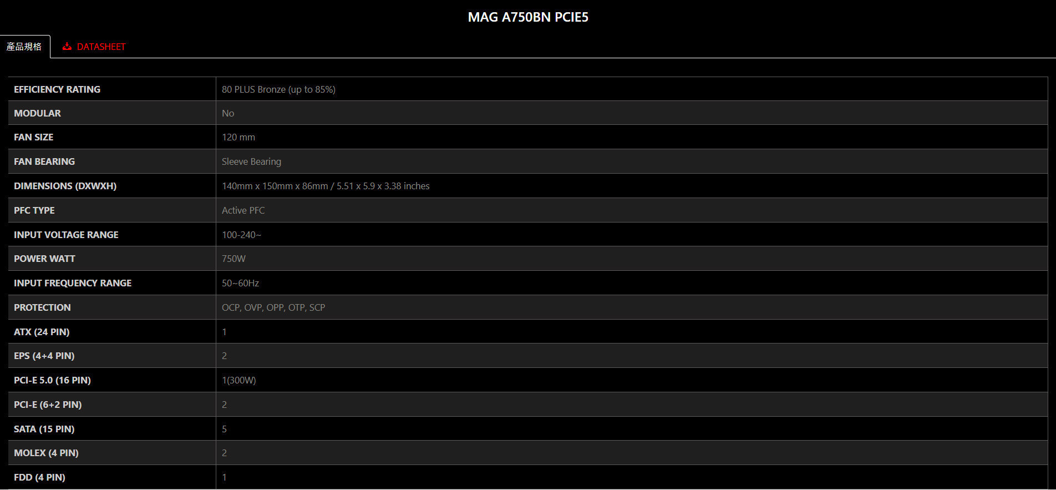Select the MODULAR row label
The height and width of the screenshot is (490, 1056).
37,113
